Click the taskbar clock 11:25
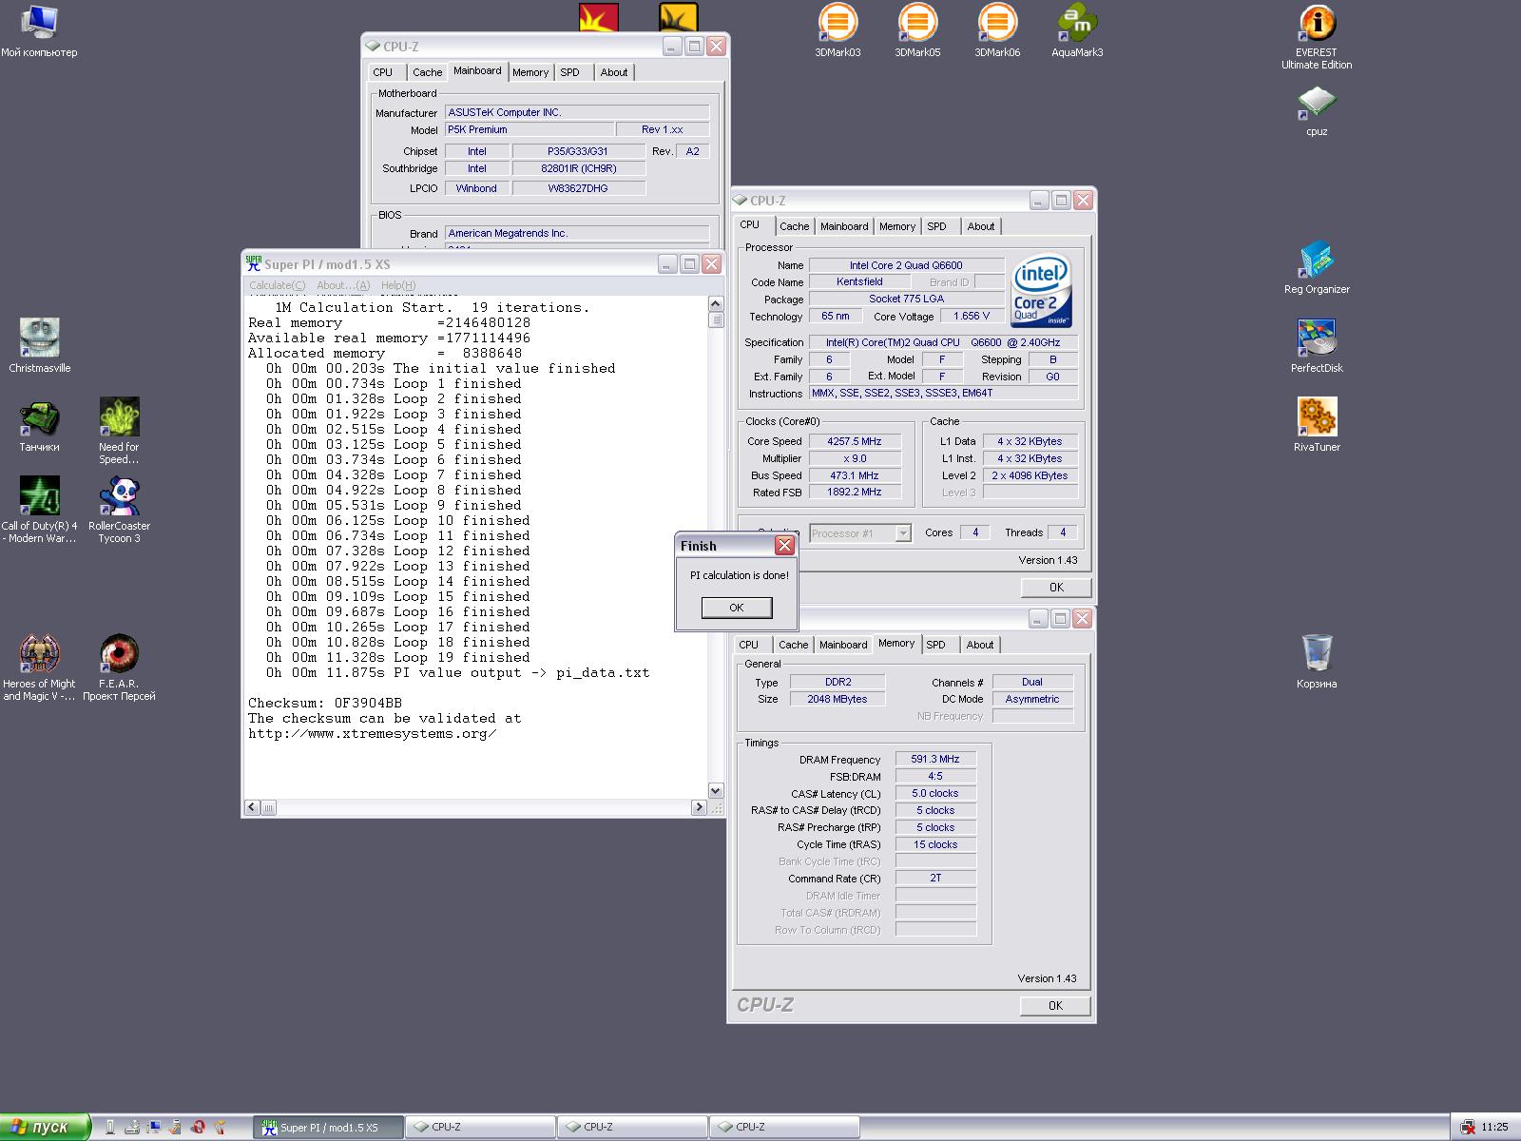 tap(1494, 1128)
